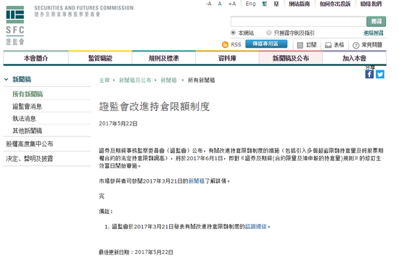The width and height of the screenshot is (399, 261).
Task: Click the 常見問題 FAQ link
Action: coord(368,45)
